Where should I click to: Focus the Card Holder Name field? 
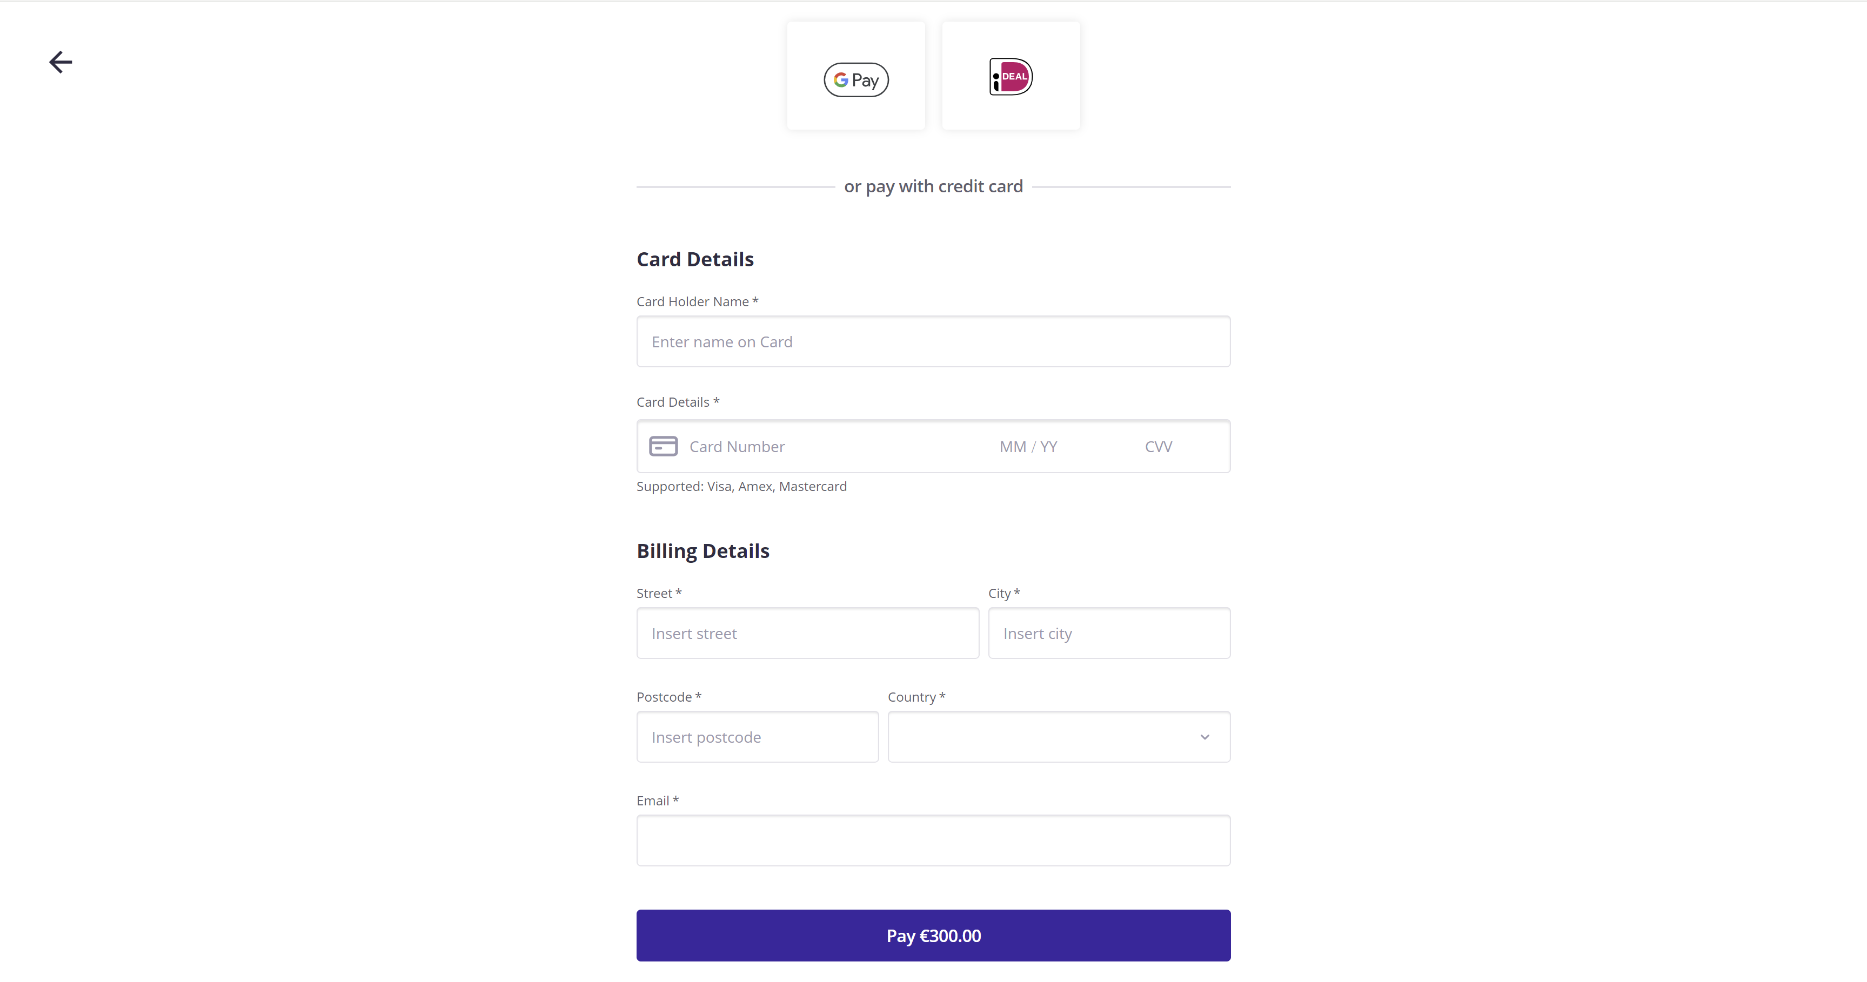[933, 341]
